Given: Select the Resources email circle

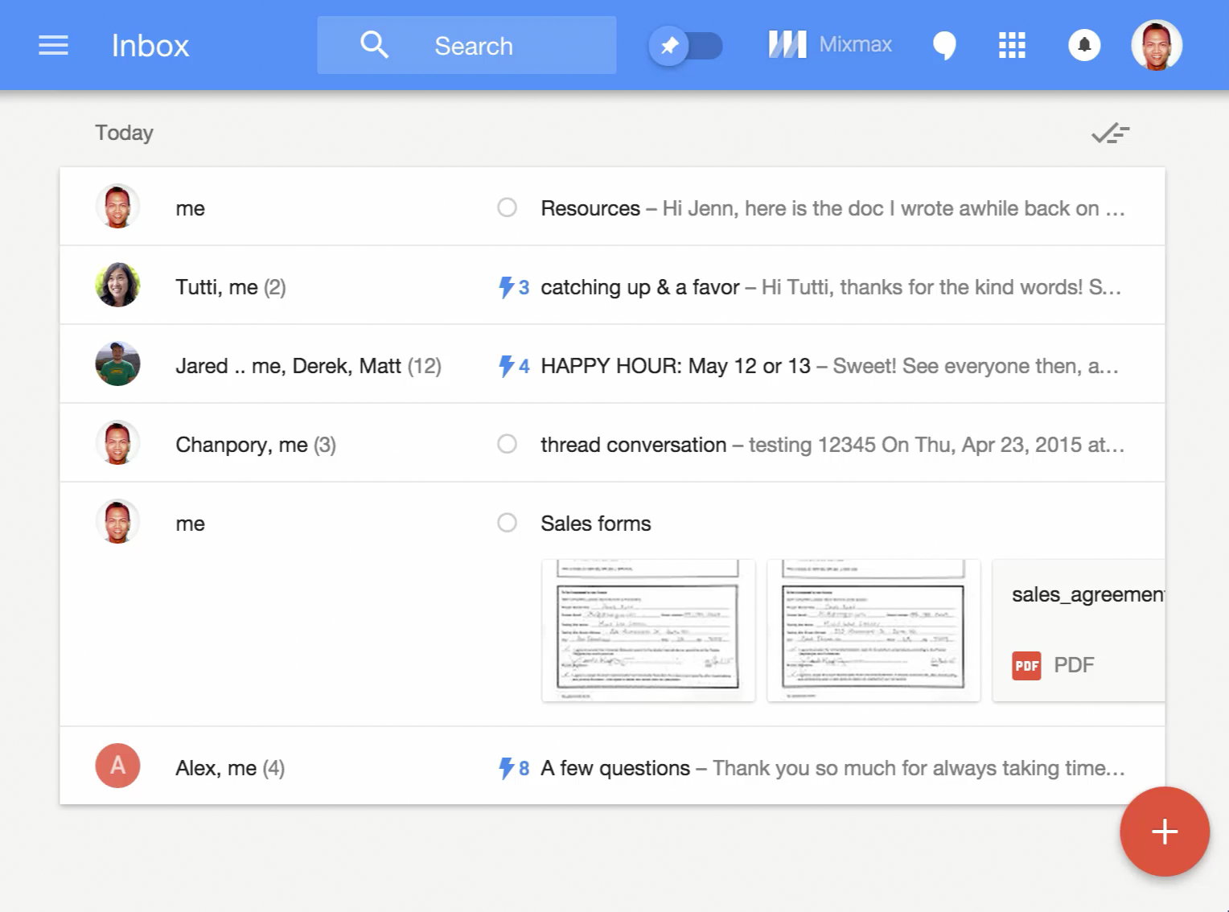Looking at the screenshot, I should pyautogui.click(x=507, y=207).
